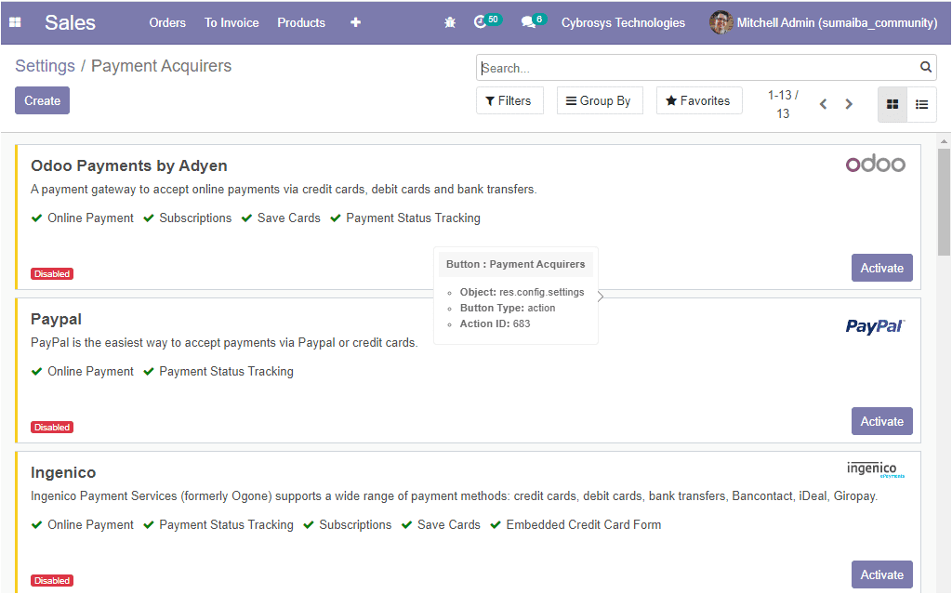952x594 pixels.
Task: Go to the previous page arrow
Action: coord(824,104)
